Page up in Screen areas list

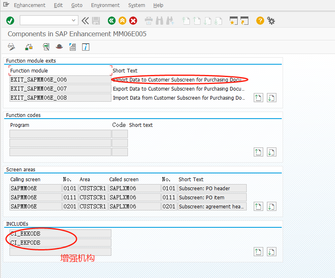pyautogui.click(x=258, y=206)
